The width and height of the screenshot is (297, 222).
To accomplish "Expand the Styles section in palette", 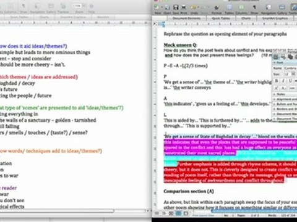I will (x=285, y=94).
